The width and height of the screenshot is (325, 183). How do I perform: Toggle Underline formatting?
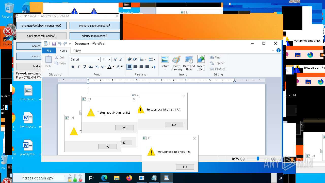85,67
